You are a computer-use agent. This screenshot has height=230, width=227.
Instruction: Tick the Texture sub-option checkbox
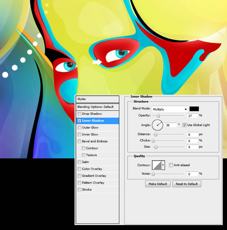83,155
